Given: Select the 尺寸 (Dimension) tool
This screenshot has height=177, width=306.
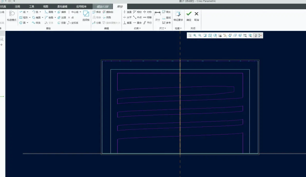Looking at the screenshot, I should [157, 16].
